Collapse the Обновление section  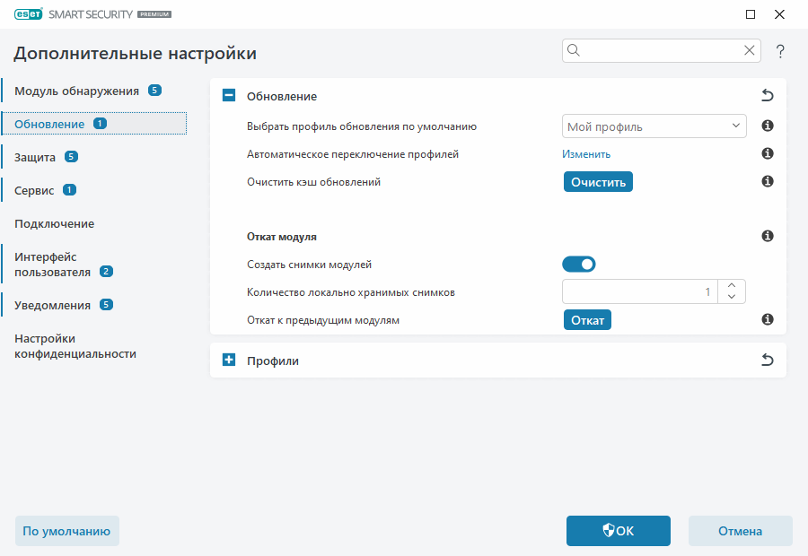click(x=228, y=96)
